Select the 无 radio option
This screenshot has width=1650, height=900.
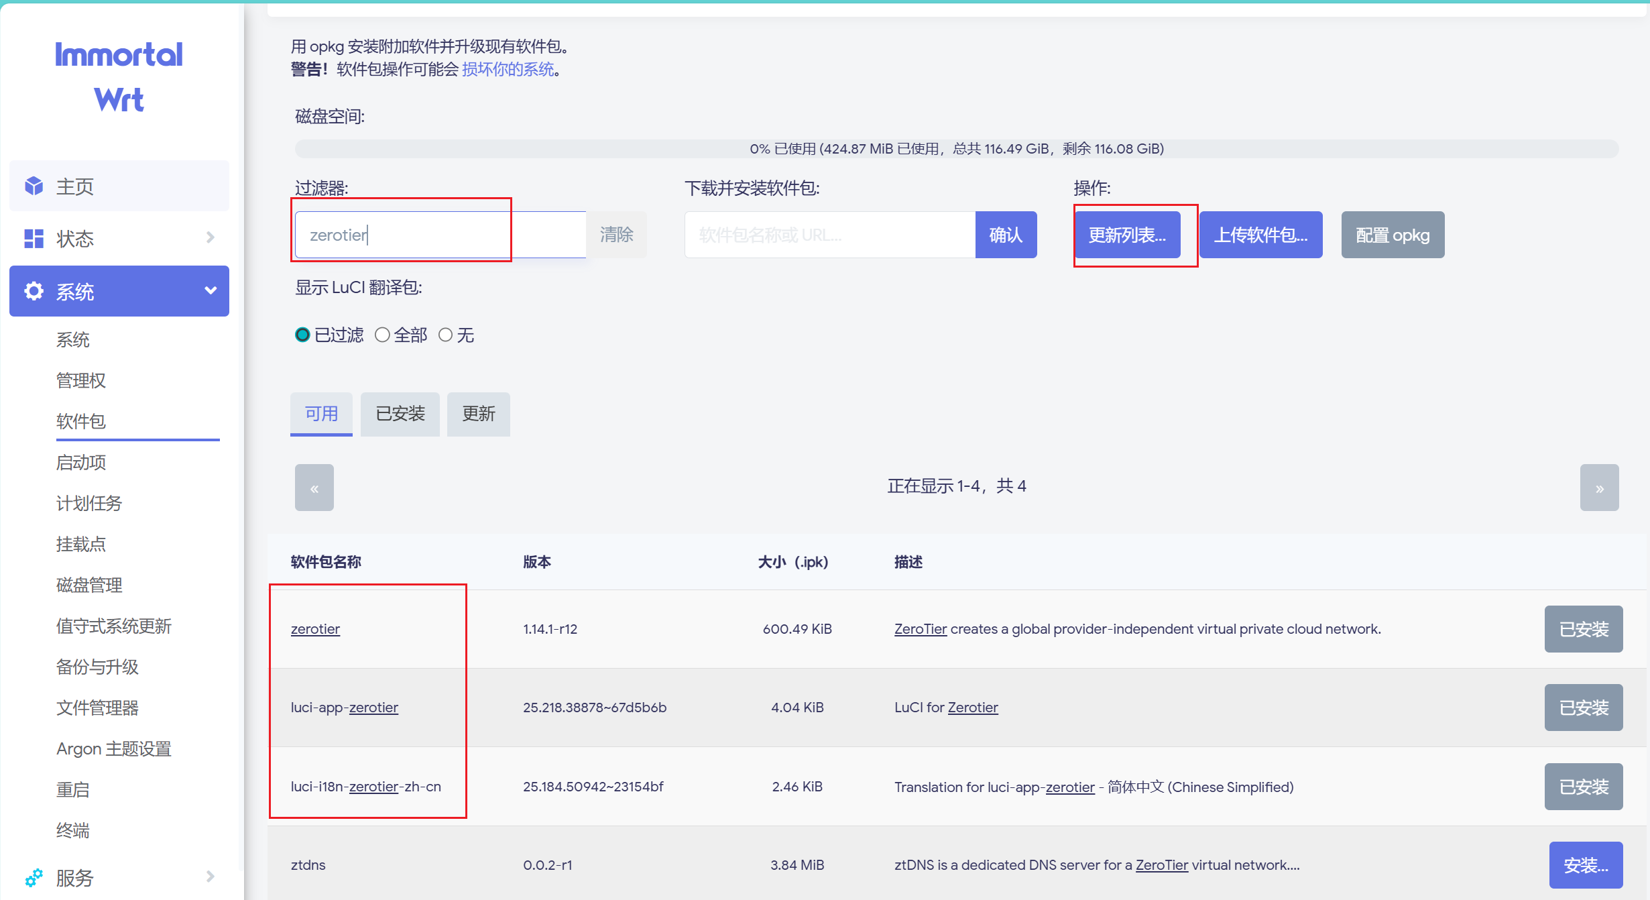click(x=445, y=335)
